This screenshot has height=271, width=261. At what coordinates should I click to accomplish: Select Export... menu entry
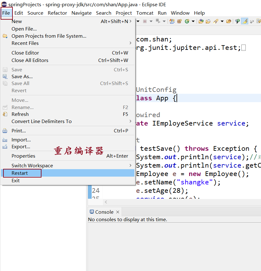pos(68,147)
